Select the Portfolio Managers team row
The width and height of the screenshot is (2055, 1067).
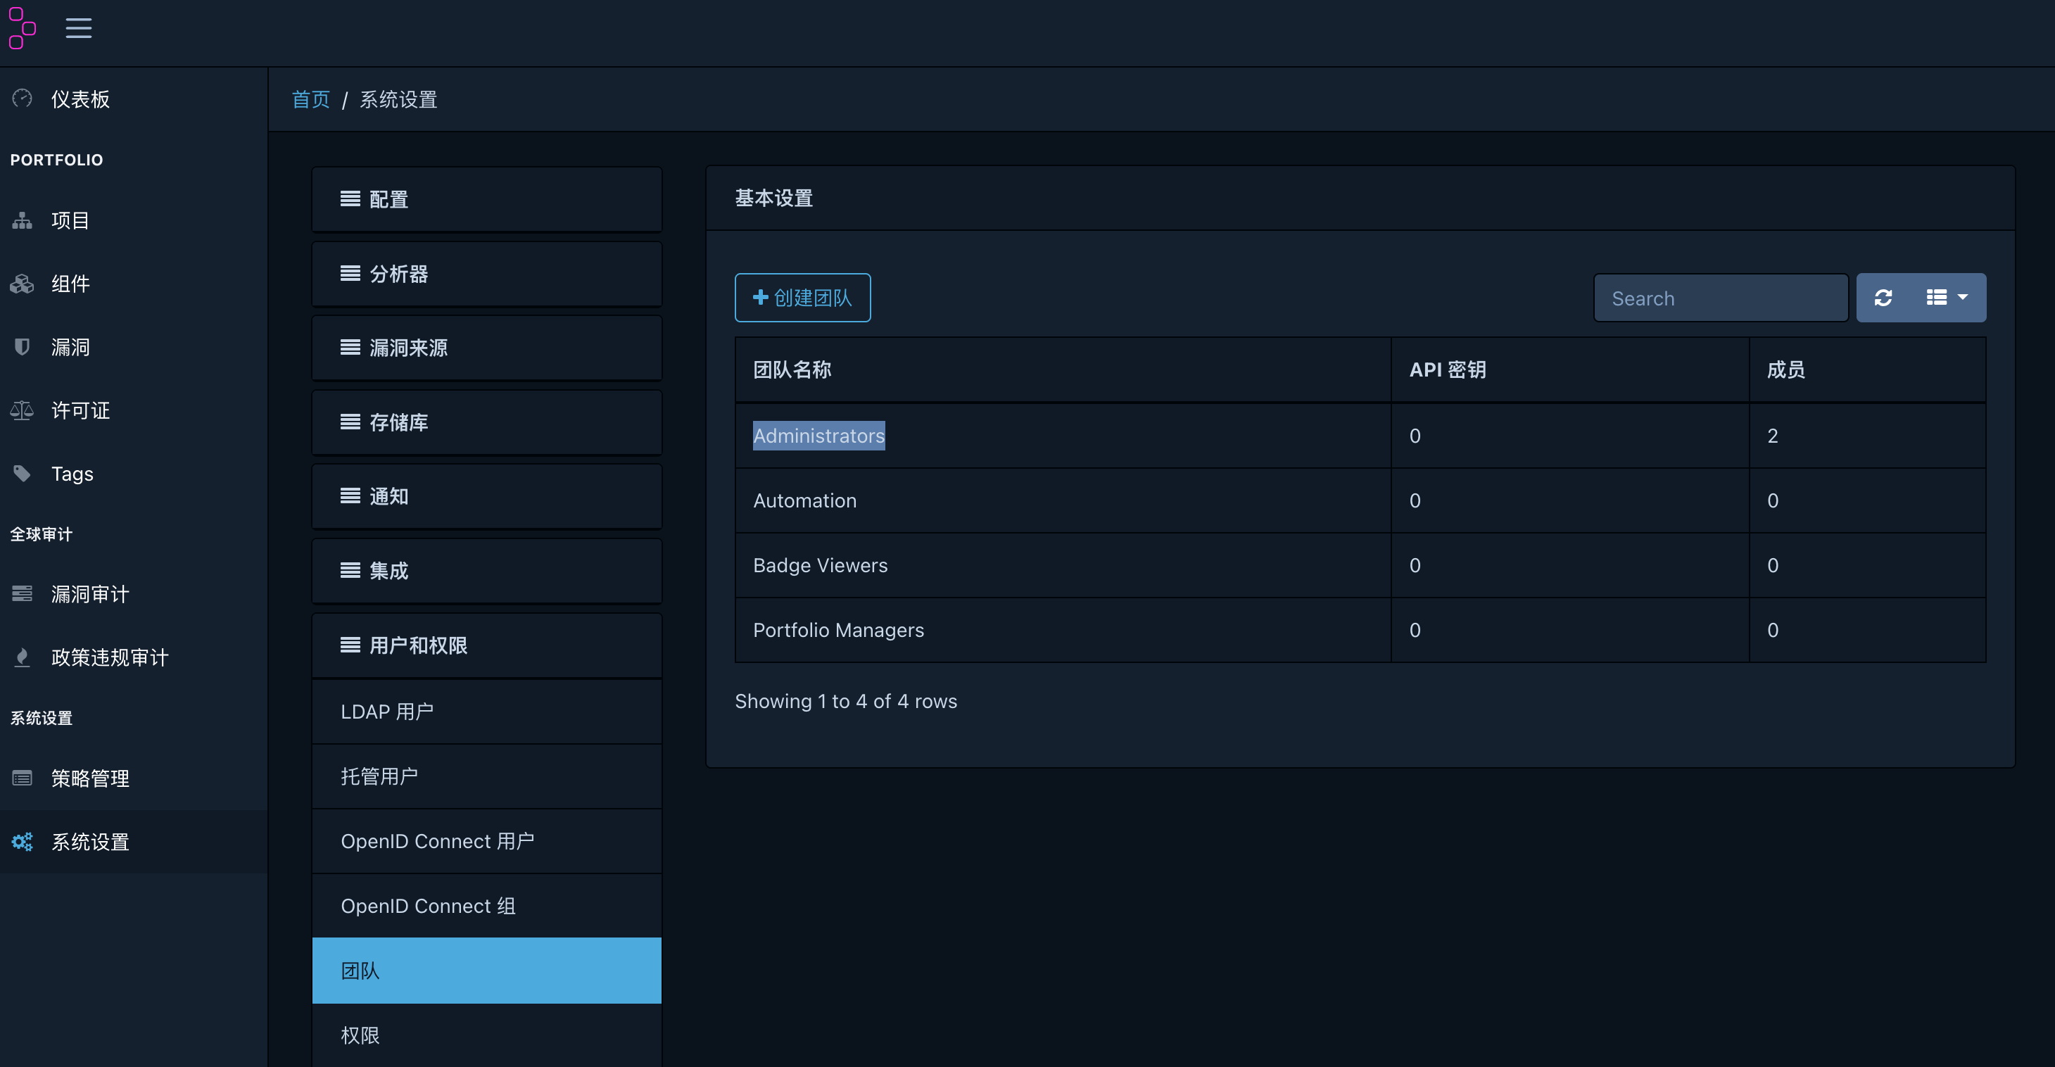tap(838, 630)
